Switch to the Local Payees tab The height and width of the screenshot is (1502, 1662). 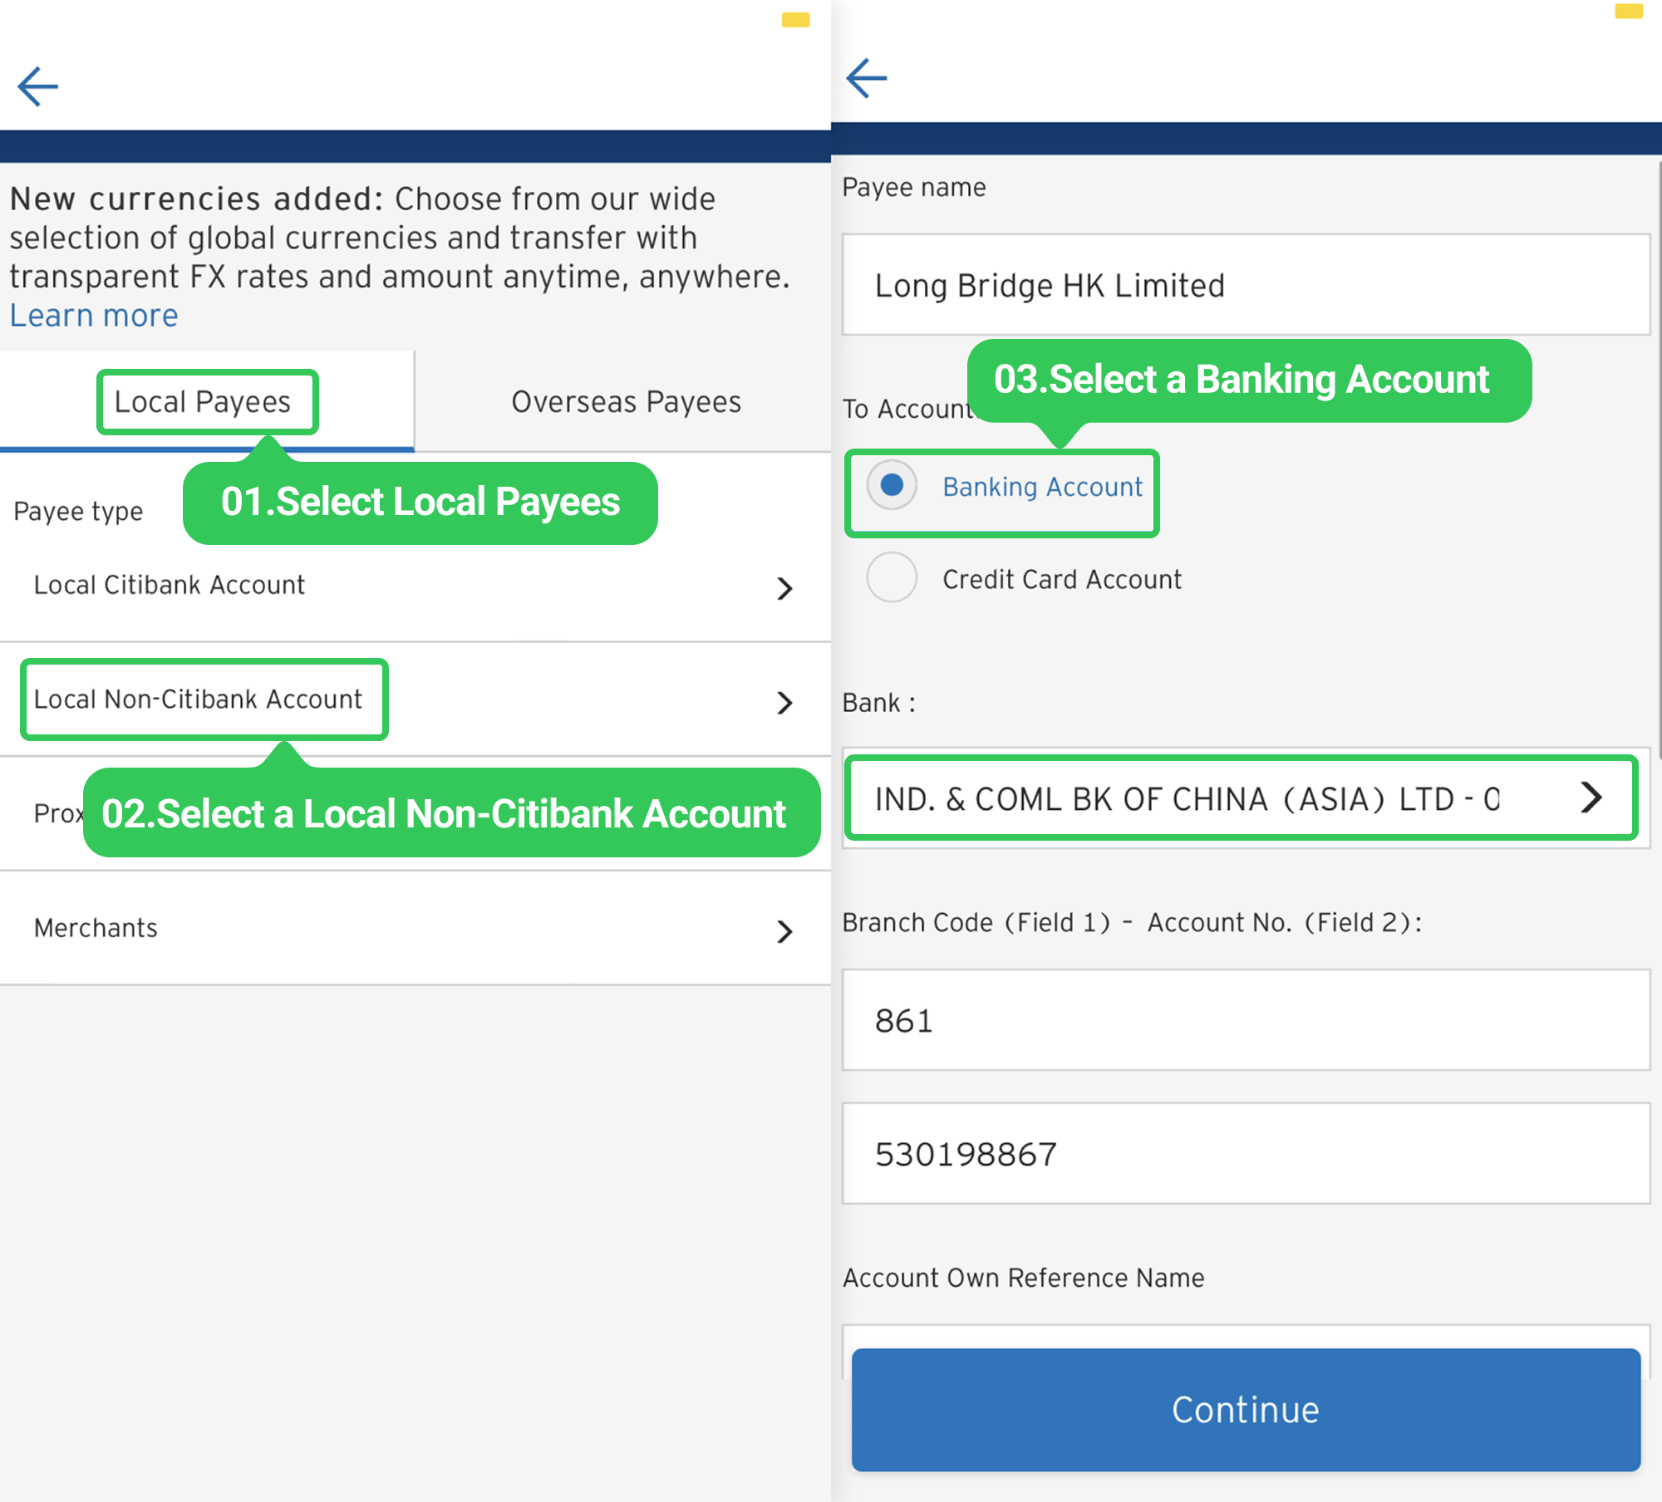[x=203, y=402]
